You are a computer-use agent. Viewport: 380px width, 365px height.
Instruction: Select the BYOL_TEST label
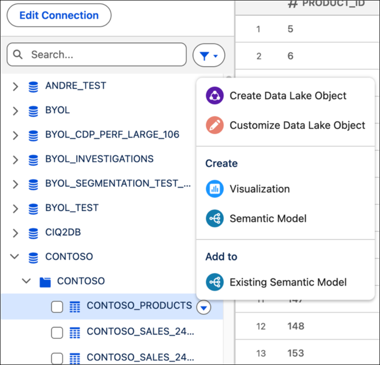click(x=72, y=208)
